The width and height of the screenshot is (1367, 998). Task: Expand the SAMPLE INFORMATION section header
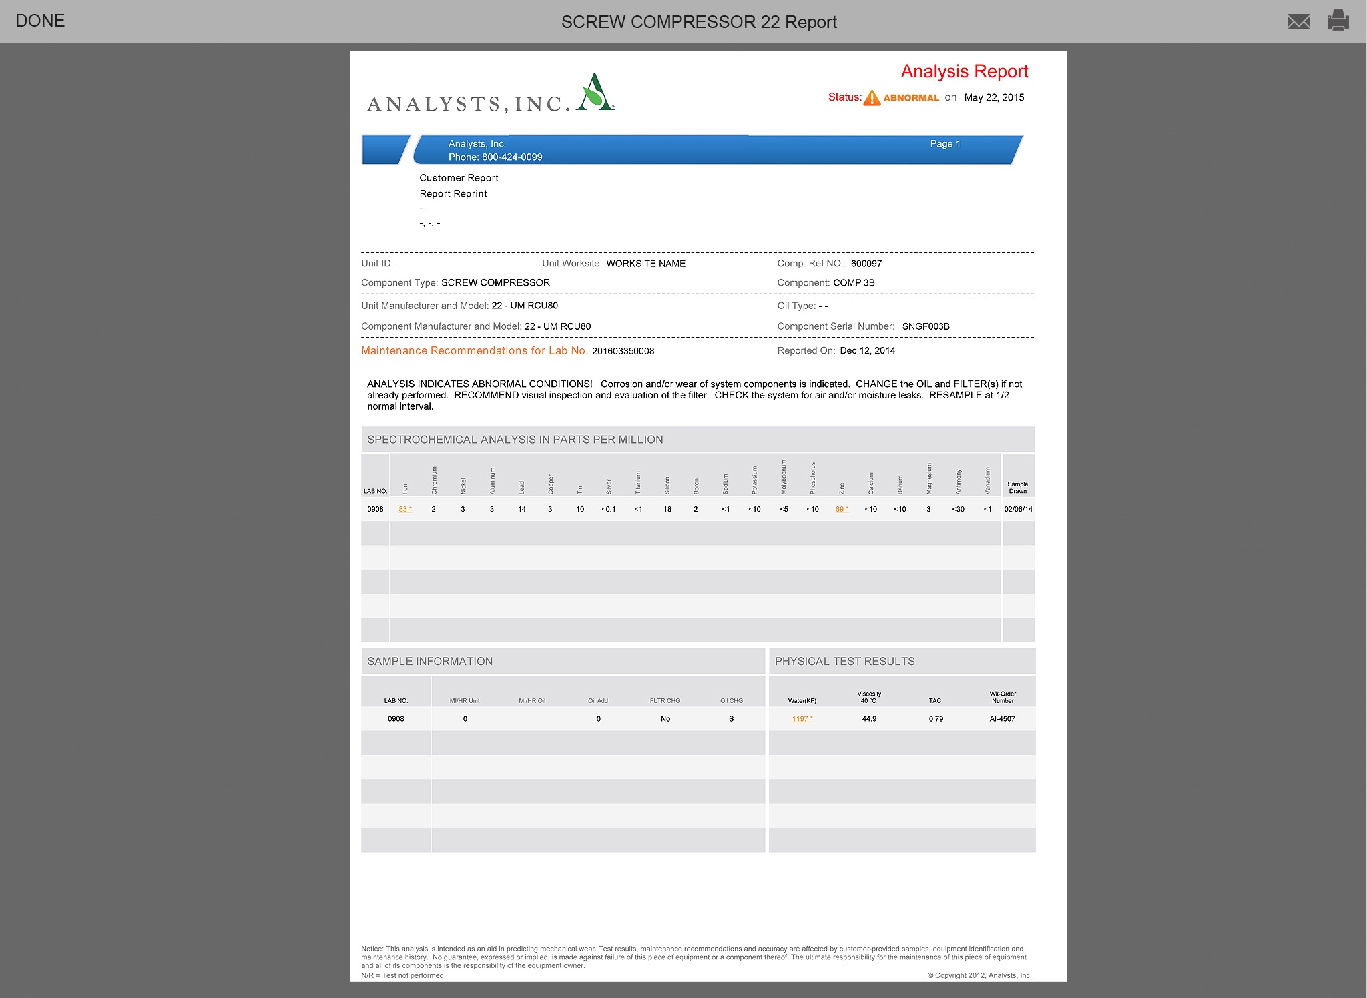click(x=430, y=660)
